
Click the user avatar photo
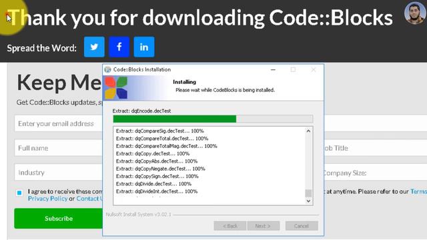point(414,13)
